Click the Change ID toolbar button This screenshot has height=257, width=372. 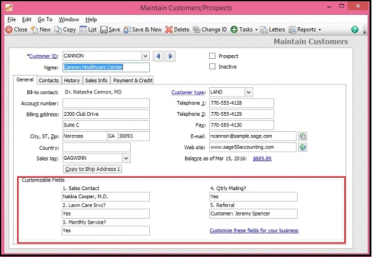click(x=210, y=30)
